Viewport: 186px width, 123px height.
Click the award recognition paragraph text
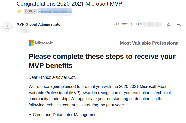100,96
